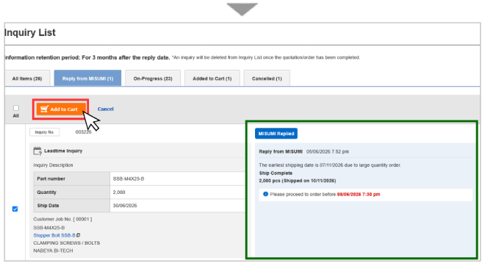Screen dimensions: 485x266
Task: Uncheck the inquiry 003226 row checkbox
Action: [x=15, y=209]
